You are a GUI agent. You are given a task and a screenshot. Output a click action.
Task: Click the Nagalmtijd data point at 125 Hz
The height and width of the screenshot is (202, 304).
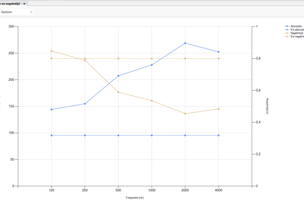(x=51, y=51)
